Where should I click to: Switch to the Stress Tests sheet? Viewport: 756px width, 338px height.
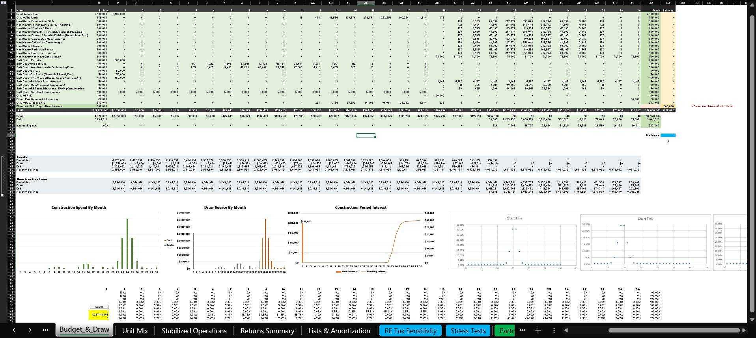tap(468, 331)
